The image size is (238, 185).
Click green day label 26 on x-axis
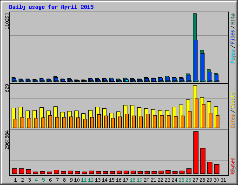[188, 180]
